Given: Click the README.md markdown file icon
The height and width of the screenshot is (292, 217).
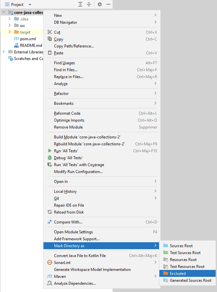Looking at the screenshot, I should click(x=16, y=45).
